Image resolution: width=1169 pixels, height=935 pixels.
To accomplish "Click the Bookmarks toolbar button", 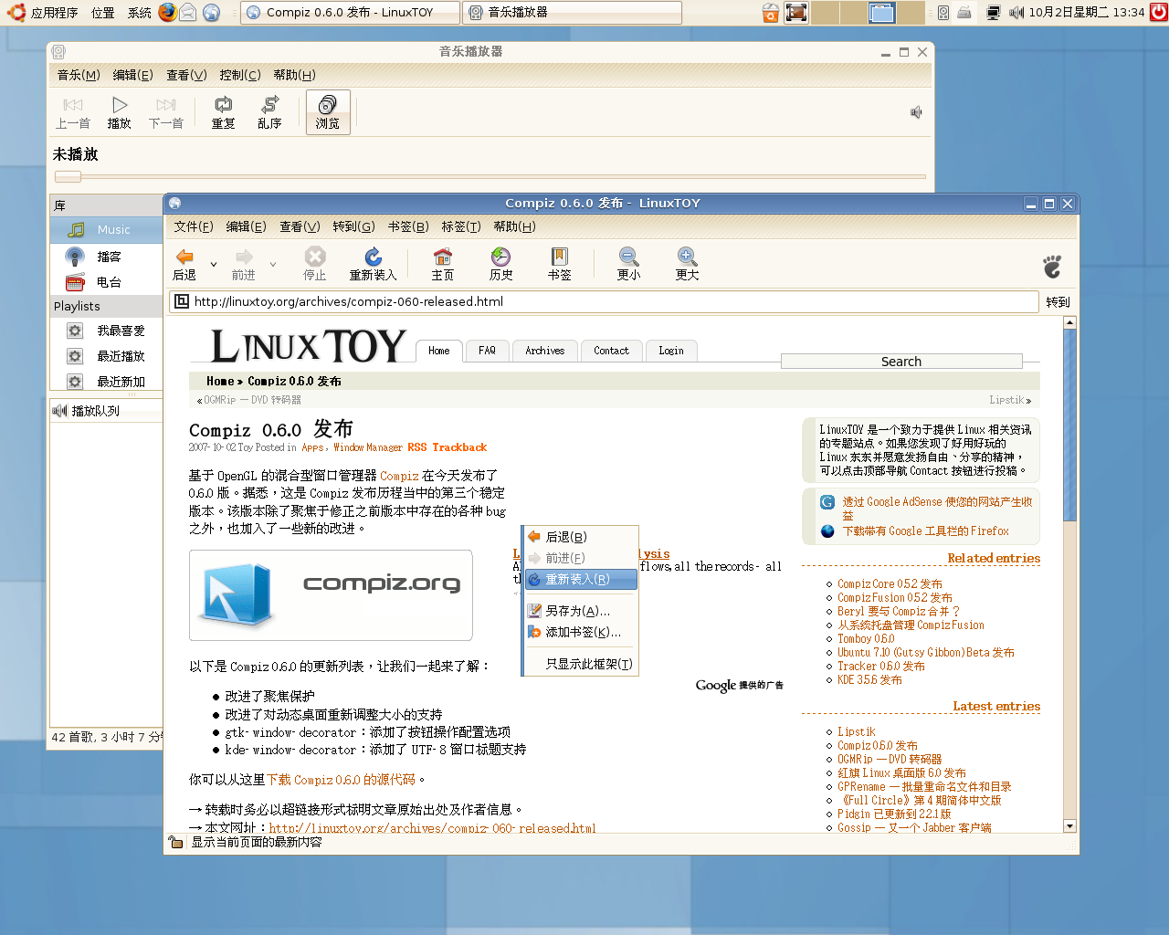I will click(560, 264).
